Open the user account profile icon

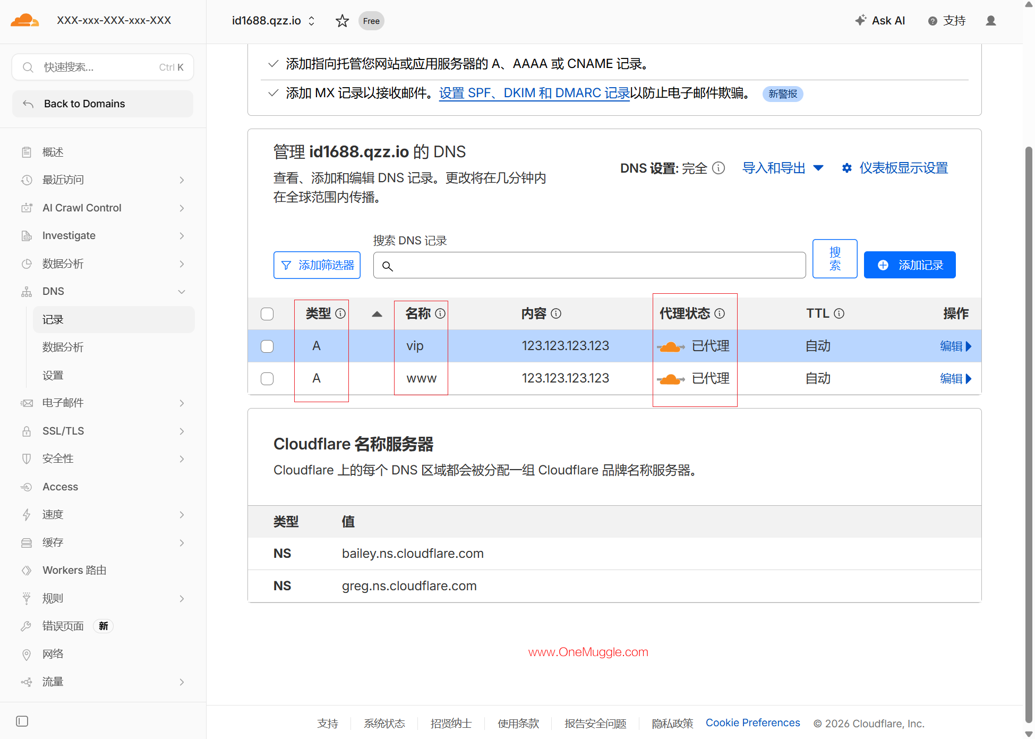tap(991, 21)
